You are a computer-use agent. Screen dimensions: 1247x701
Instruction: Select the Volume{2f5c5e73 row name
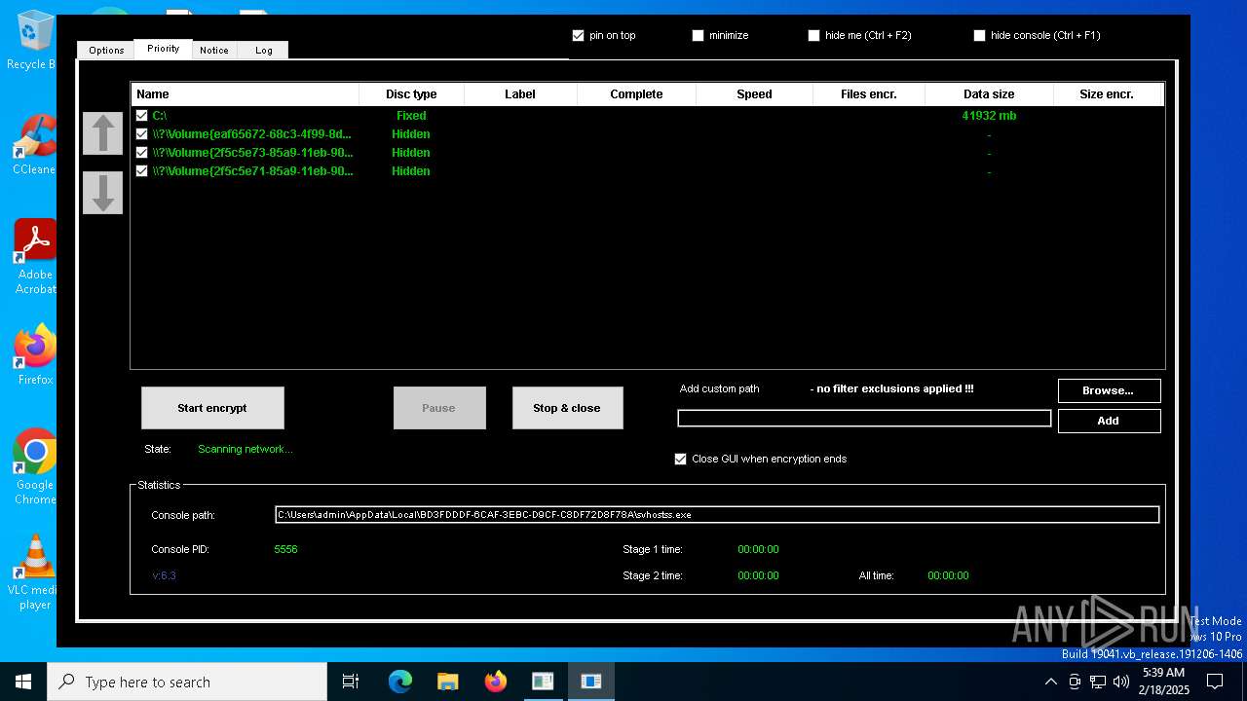coord(252,153)
